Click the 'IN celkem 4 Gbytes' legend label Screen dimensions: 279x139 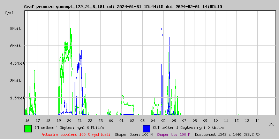[69, 128]
